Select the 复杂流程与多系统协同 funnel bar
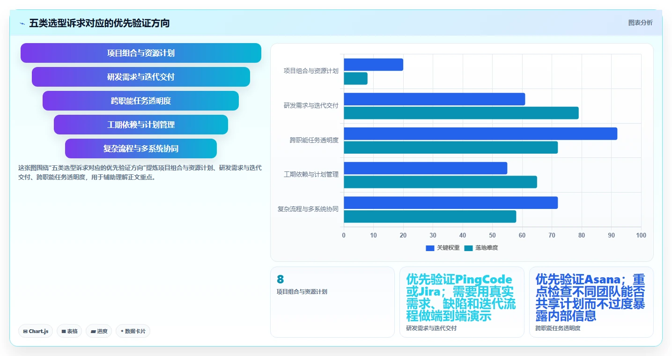 [140, 148]
